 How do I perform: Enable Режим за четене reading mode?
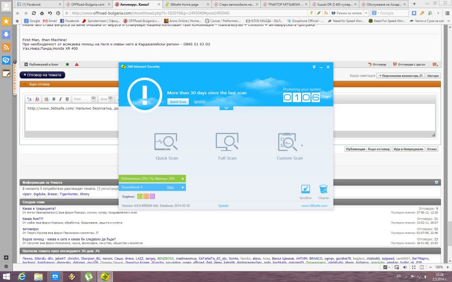346,13
